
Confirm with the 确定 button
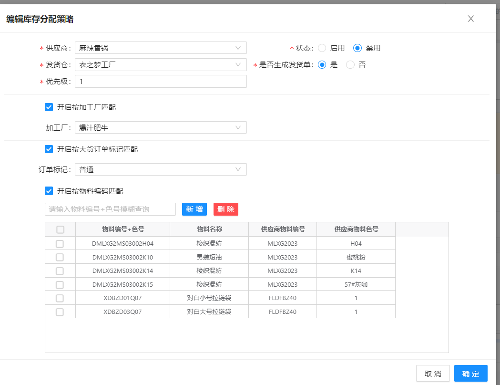(x=470, y=374)
